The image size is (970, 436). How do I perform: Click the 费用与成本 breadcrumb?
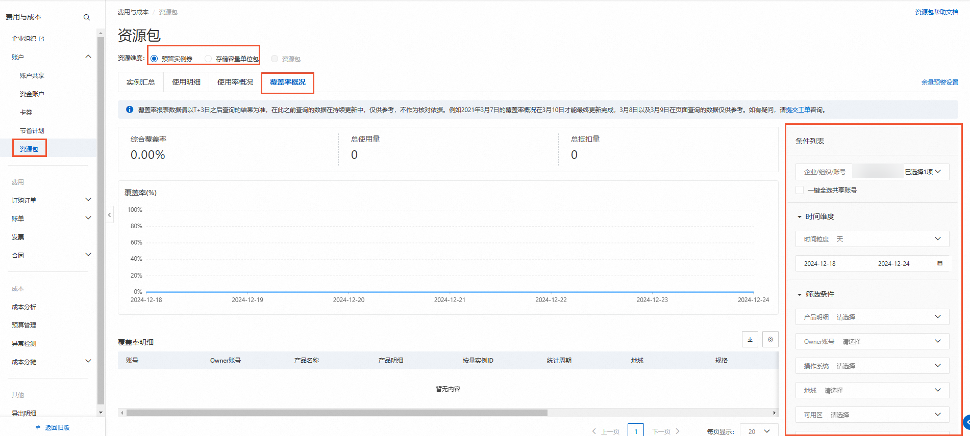click(133, 12)
